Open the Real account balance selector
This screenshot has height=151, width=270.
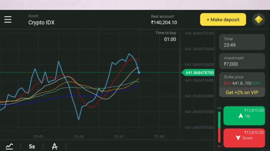click(x=164, y=20)
